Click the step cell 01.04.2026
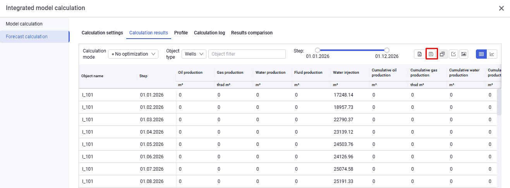Viewport: 510px width, 188px height. pos(152,132)
